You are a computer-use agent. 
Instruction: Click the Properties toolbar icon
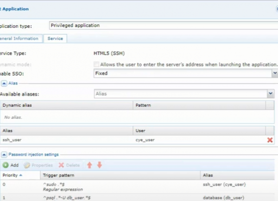pyautogui.click(x=27, y=165)
